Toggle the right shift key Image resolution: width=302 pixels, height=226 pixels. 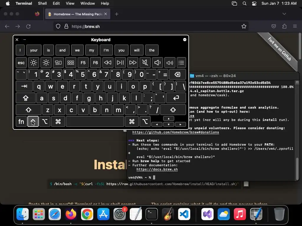click(x=173, y=110)
